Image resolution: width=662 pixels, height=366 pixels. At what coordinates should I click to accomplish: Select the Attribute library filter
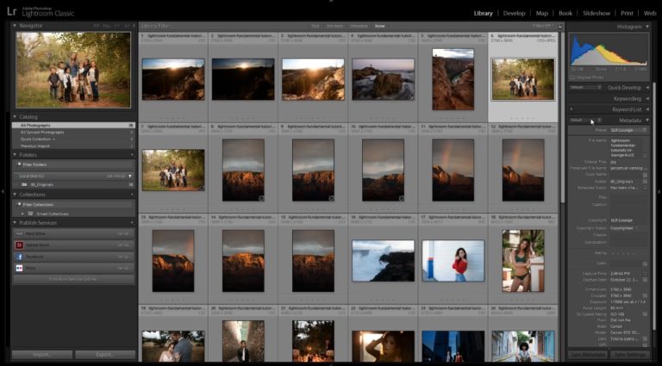pos(334,26)
